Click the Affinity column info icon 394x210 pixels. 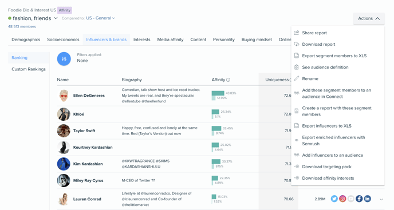[228, 80]
